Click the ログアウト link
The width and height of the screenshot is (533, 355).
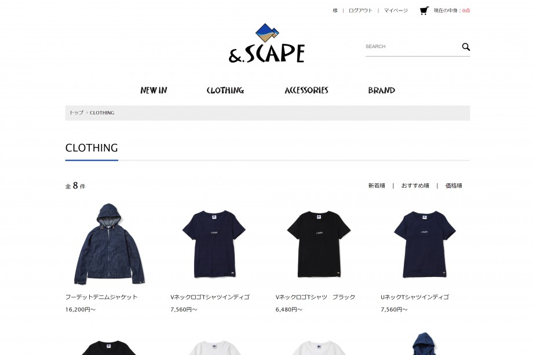click(x=361, y=10)
